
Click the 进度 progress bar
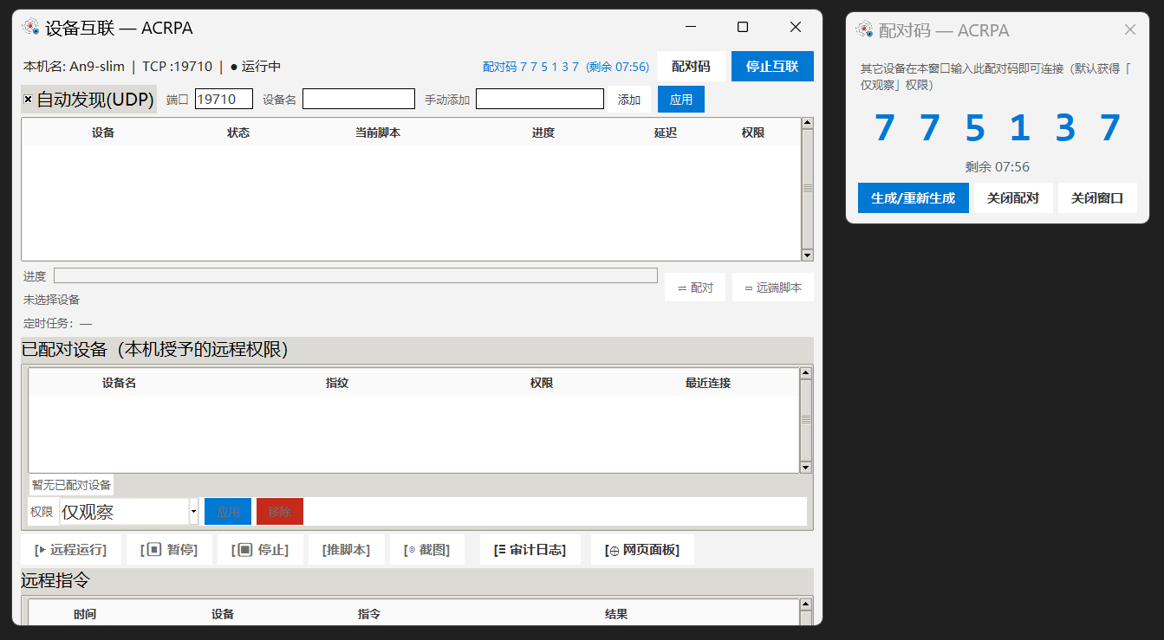pos(355,275)
